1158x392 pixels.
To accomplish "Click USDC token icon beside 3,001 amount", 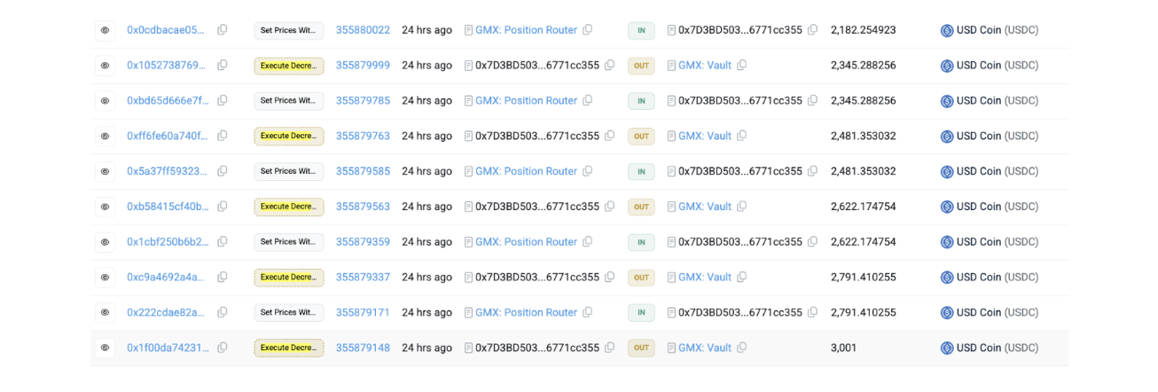I will 947,348.
